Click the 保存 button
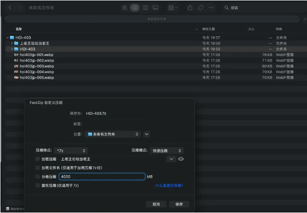 (x=179, y=204)
